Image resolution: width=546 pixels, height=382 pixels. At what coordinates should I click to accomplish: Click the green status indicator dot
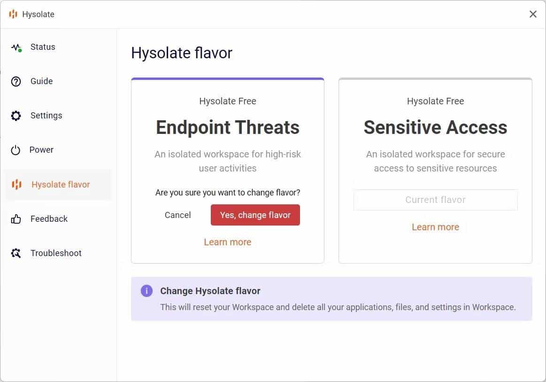click(20, 49)
